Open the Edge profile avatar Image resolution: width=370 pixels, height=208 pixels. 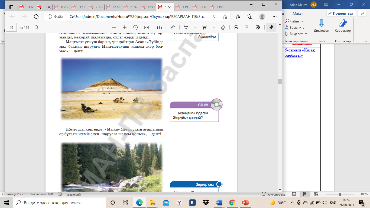262,17
